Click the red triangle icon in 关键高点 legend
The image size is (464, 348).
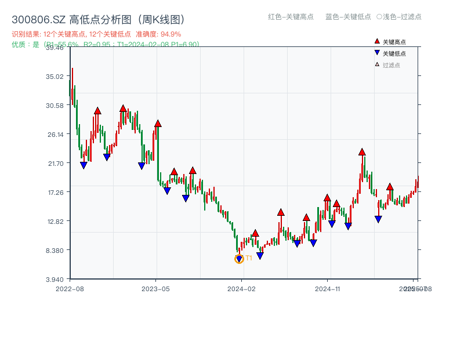click(x=377, y=41)
